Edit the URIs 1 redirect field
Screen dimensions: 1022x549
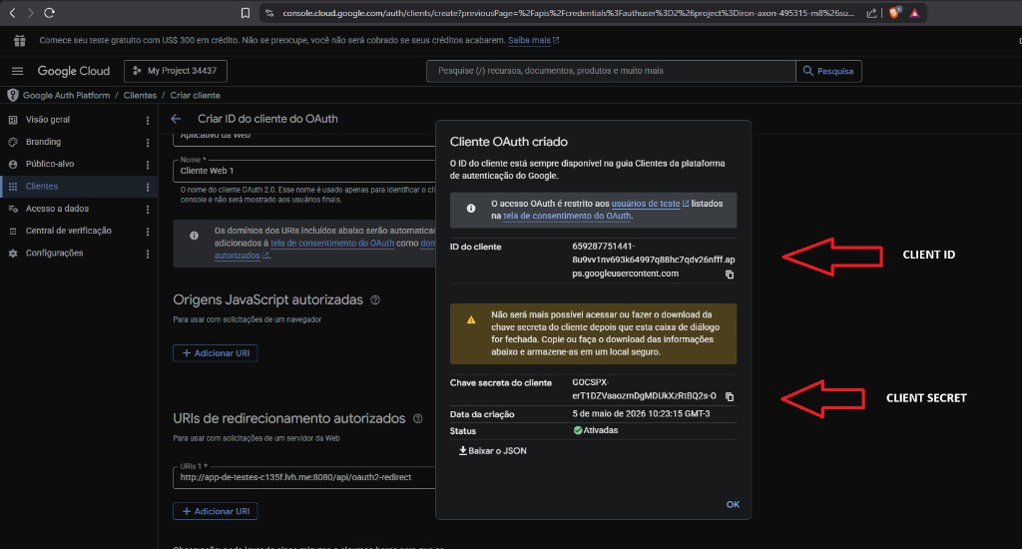[x=304, y=477]
